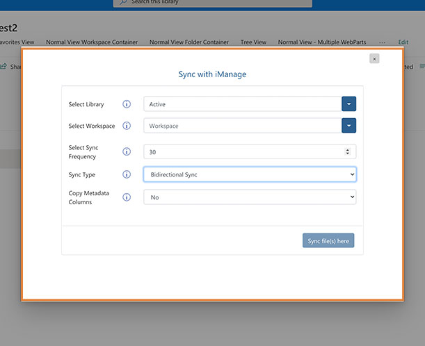Click the Search this library box
Viewport: 425px width, 346px height.
[x=213, y=3]
